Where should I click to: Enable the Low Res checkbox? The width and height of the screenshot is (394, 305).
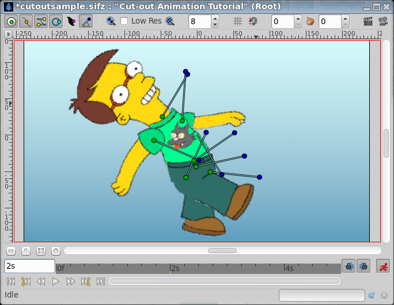pos(124,21)
